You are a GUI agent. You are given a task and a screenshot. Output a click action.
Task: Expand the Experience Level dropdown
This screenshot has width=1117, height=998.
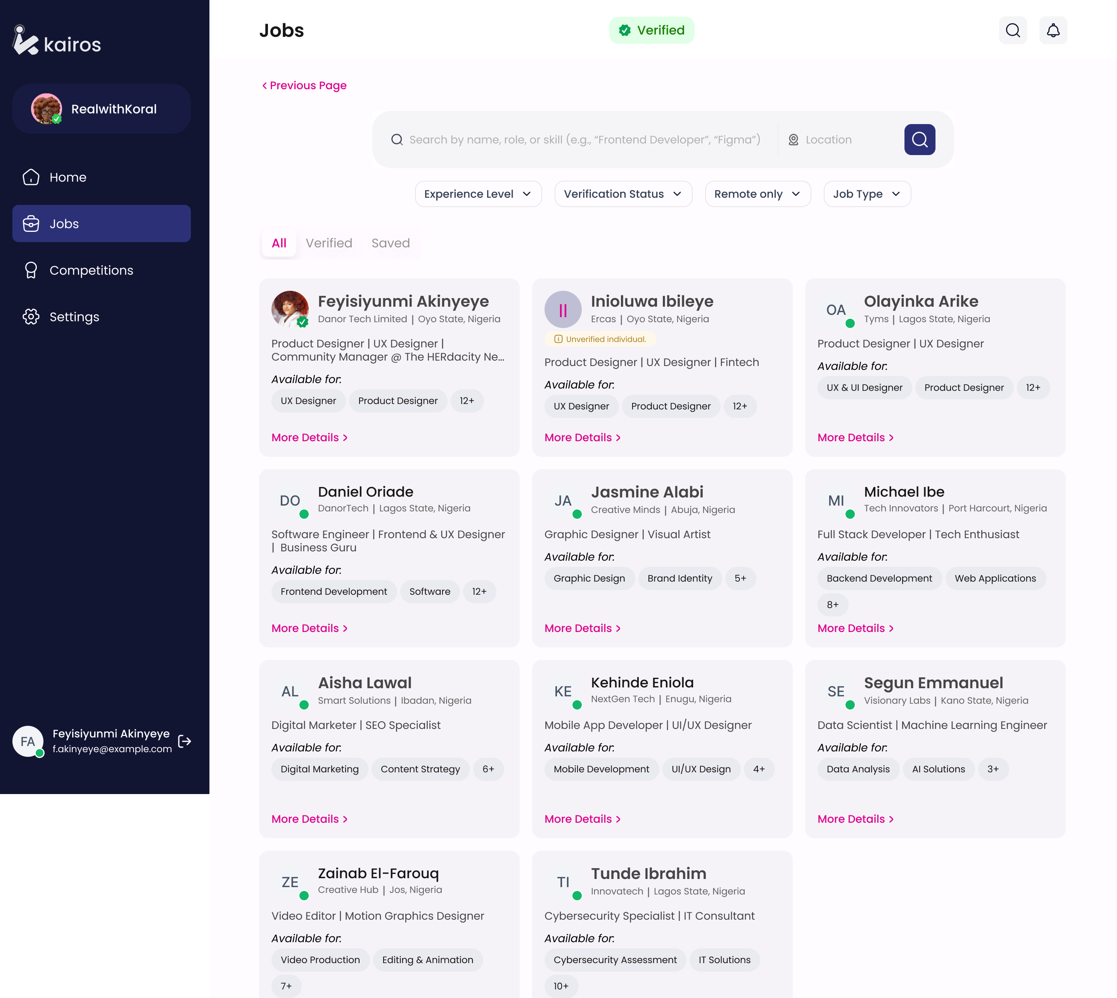(478, 193)
